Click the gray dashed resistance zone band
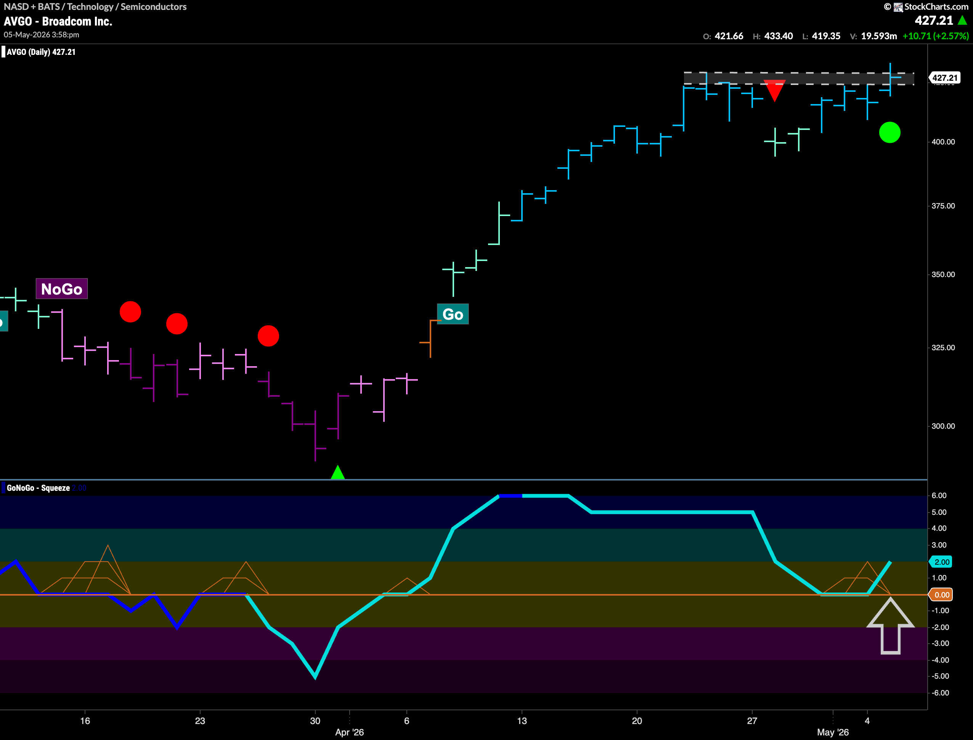This screenshot has width=973, height=740. pyautogui.click(x=798, y=78)
